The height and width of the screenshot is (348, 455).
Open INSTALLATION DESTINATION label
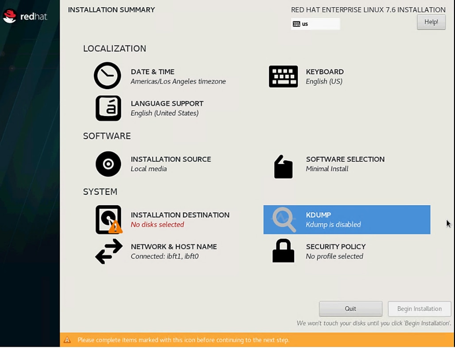pos(180,215)
